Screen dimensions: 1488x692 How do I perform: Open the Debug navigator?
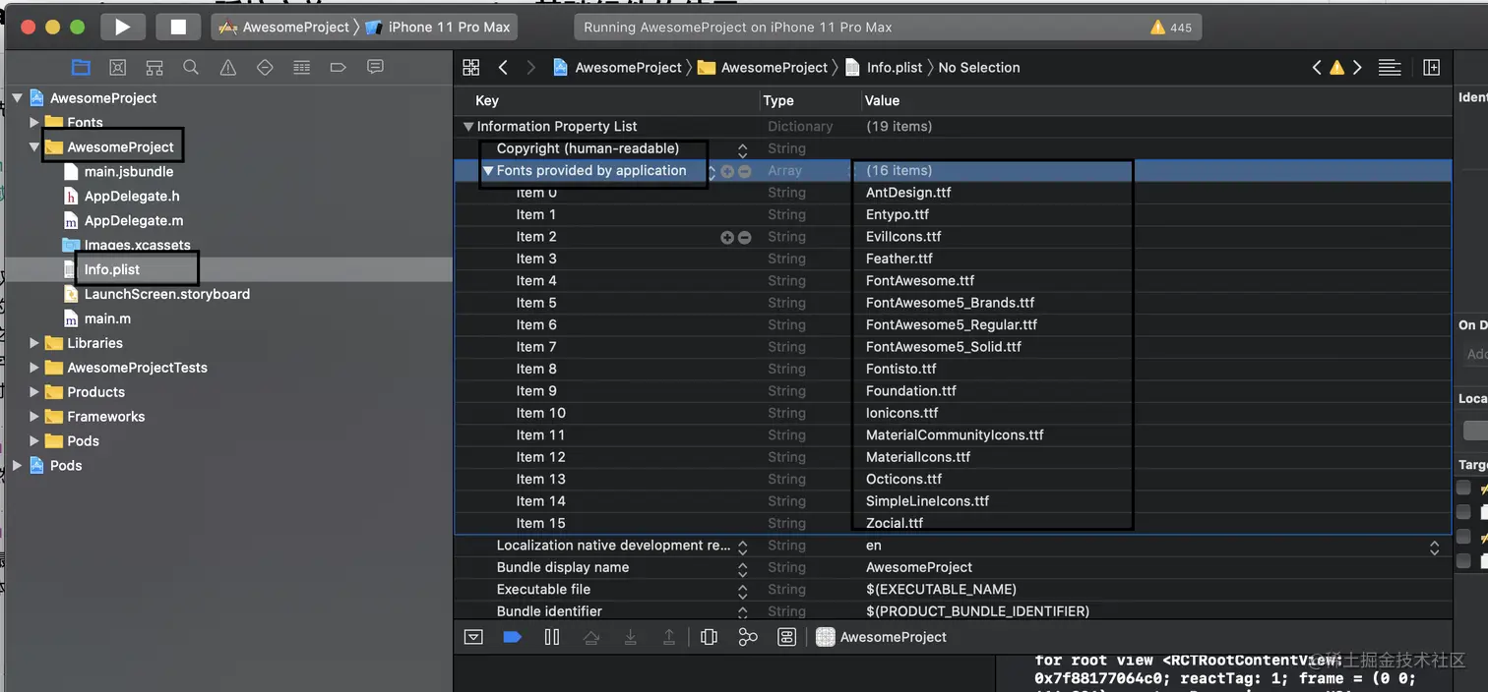coord(302,67)
